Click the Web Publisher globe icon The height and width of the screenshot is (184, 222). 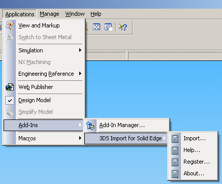coord(10,87)
